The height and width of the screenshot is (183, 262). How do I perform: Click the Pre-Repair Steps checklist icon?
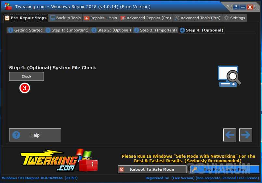(x=7, y=18)
